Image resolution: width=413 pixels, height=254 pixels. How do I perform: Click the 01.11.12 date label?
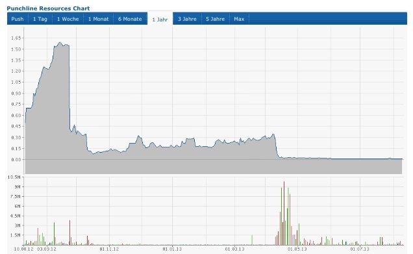(x=109, y=249)
